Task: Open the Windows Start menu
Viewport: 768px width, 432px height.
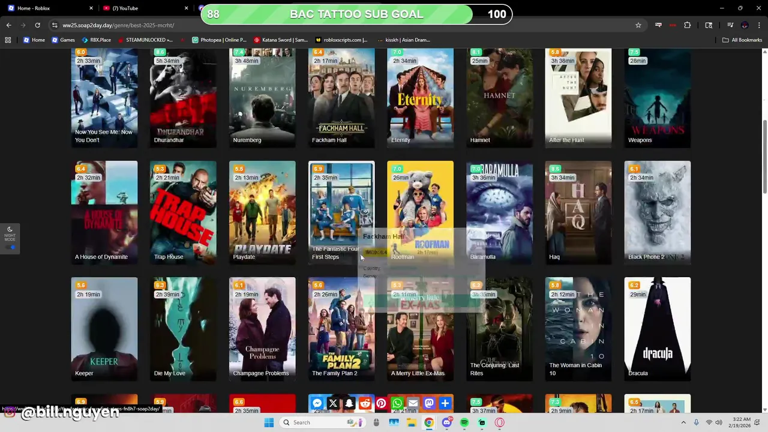Action: pyautogui.click(x=269, y=422)
